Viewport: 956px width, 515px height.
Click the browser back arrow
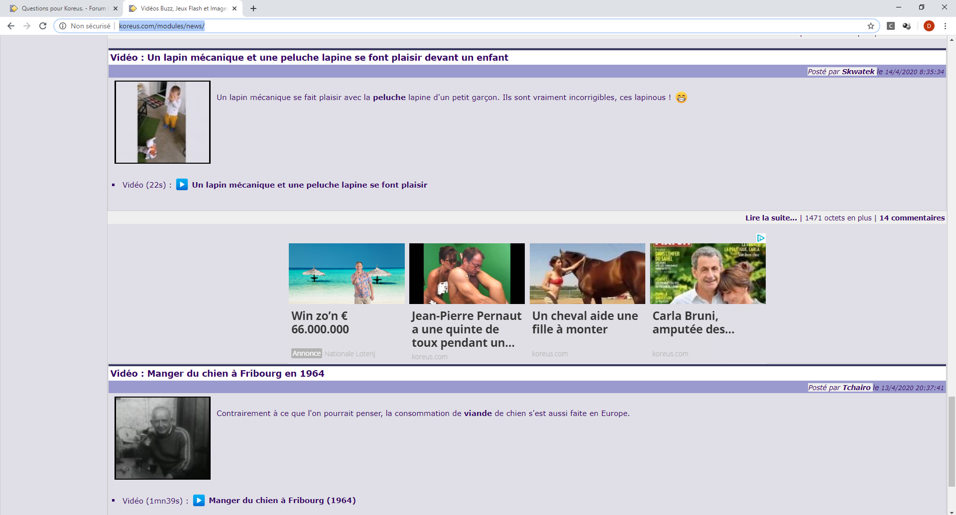point(11,26)
